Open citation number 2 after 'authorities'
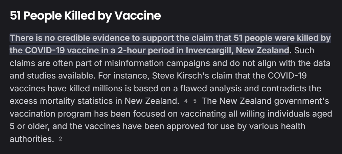The height and width of the screenshot is (154, 342). tap(61, 138)
